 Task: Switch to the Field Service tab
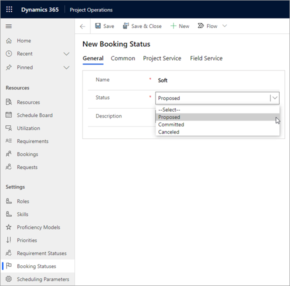[206, 58]
